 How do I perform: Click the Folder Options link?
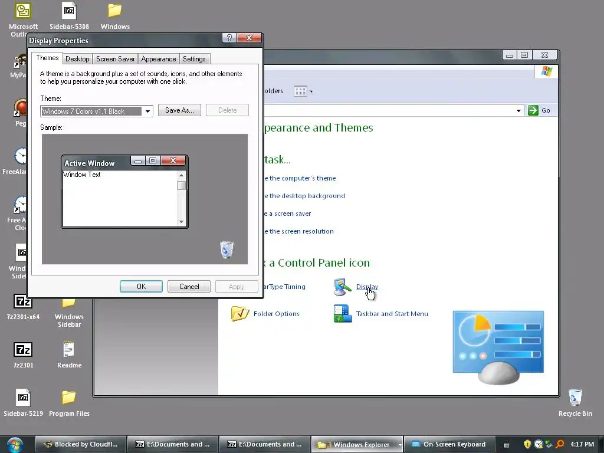point(276,314)
